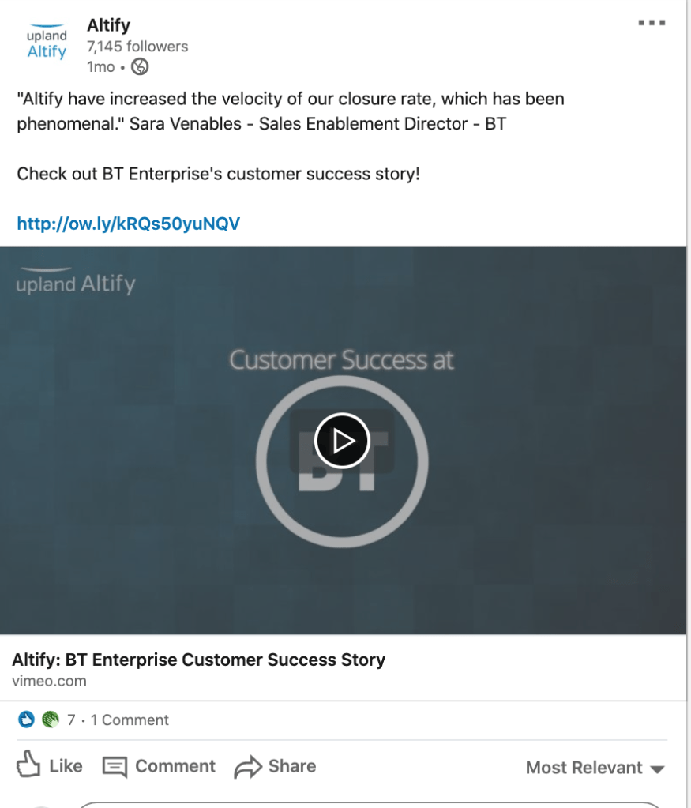
Task: Click the 7,145 followers text
Action: point(137,47)
